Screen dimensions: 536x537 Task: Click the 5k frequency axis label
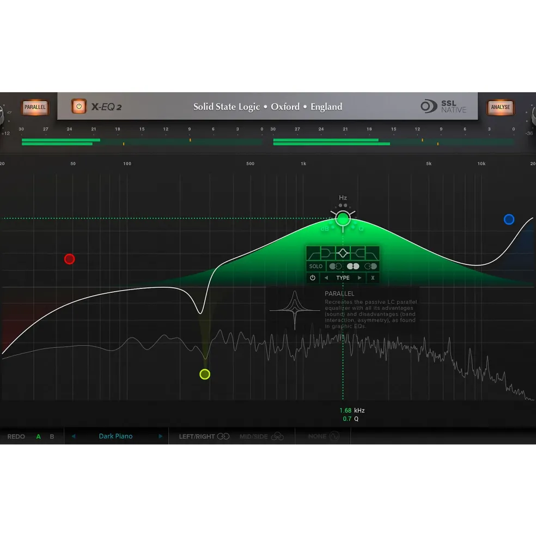tap(429, 164)
